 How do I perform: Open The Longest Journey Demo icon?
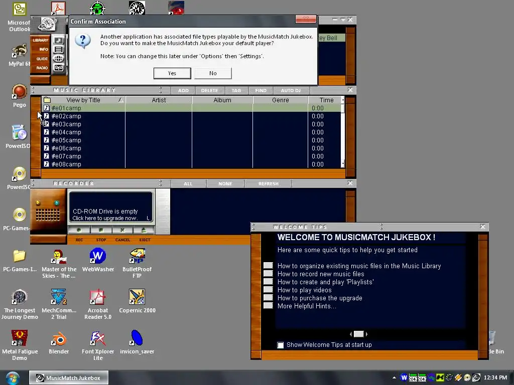(x=20, y=304)
